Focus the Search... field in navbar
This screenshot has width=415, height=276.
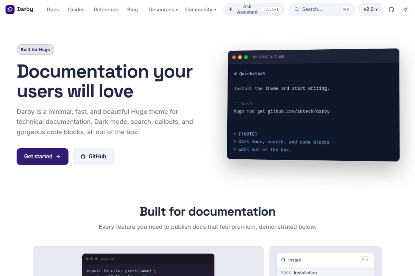tap(322, 10)
